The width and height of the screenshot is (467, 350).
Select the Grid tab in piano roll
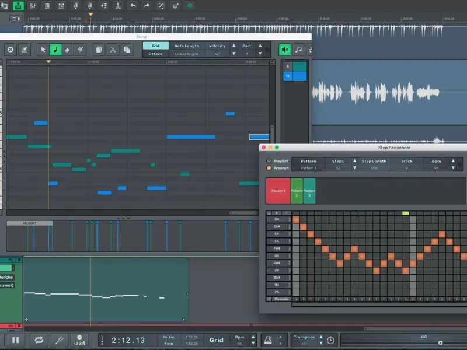click(155, 45)
